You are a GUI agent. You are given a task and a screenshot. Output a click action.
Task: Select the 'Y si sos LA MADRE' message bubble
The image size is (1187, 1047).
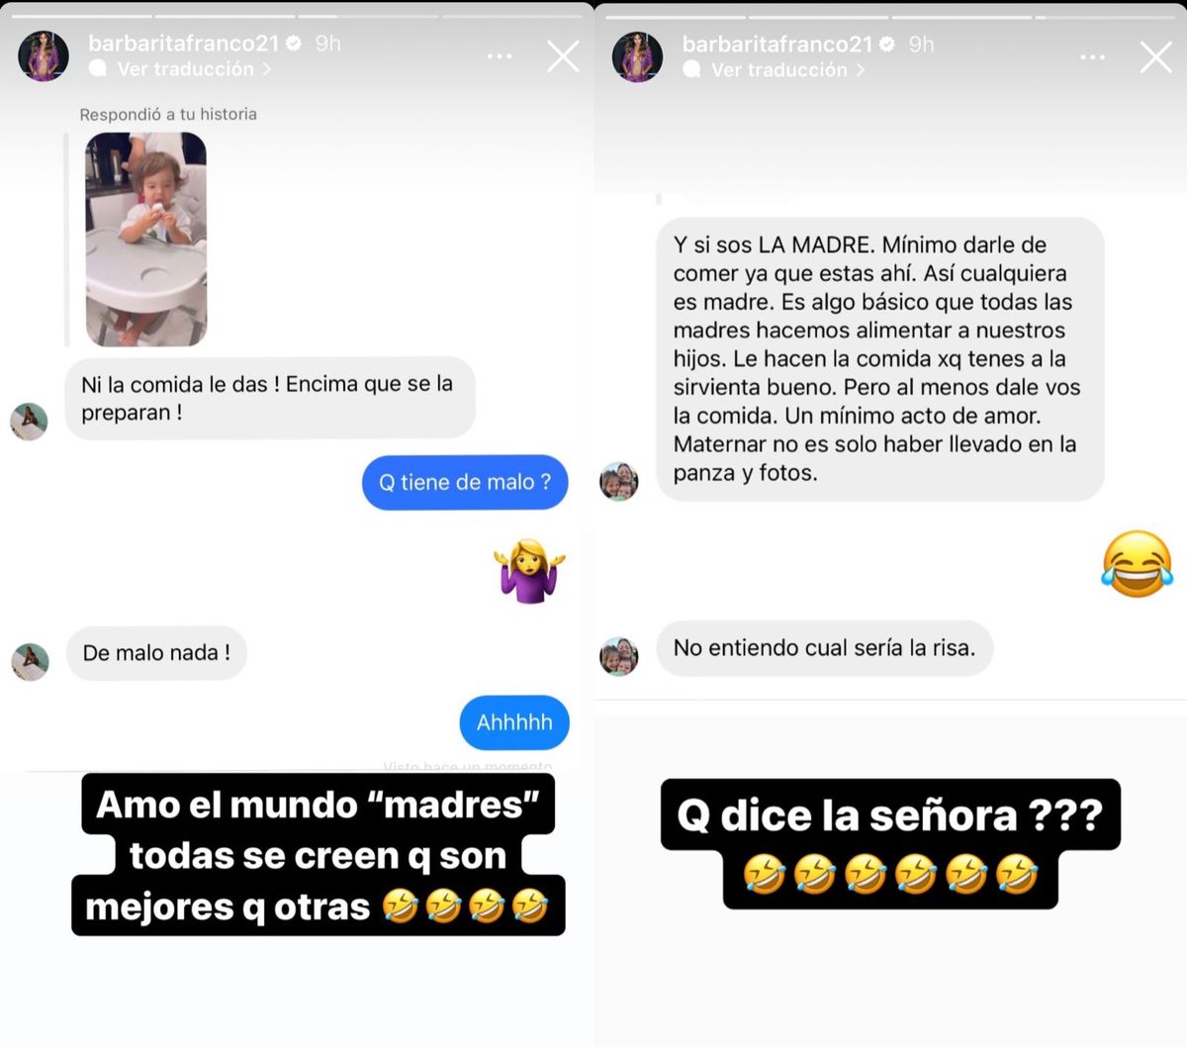[880, 359]
